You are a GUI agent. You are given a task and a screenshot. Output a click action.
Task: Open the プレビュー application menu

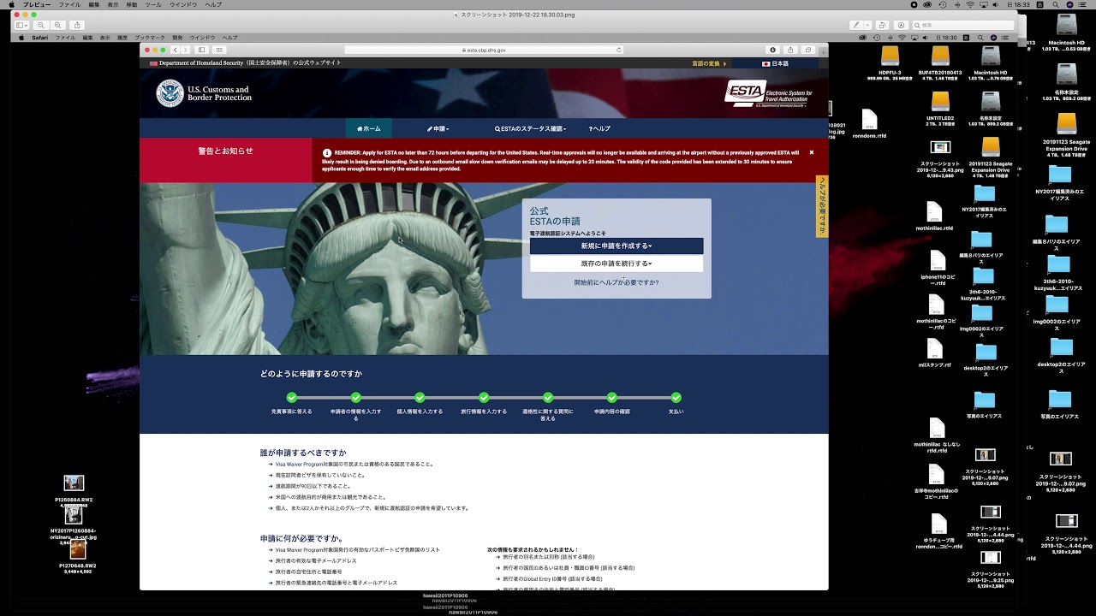click(37, 5)
